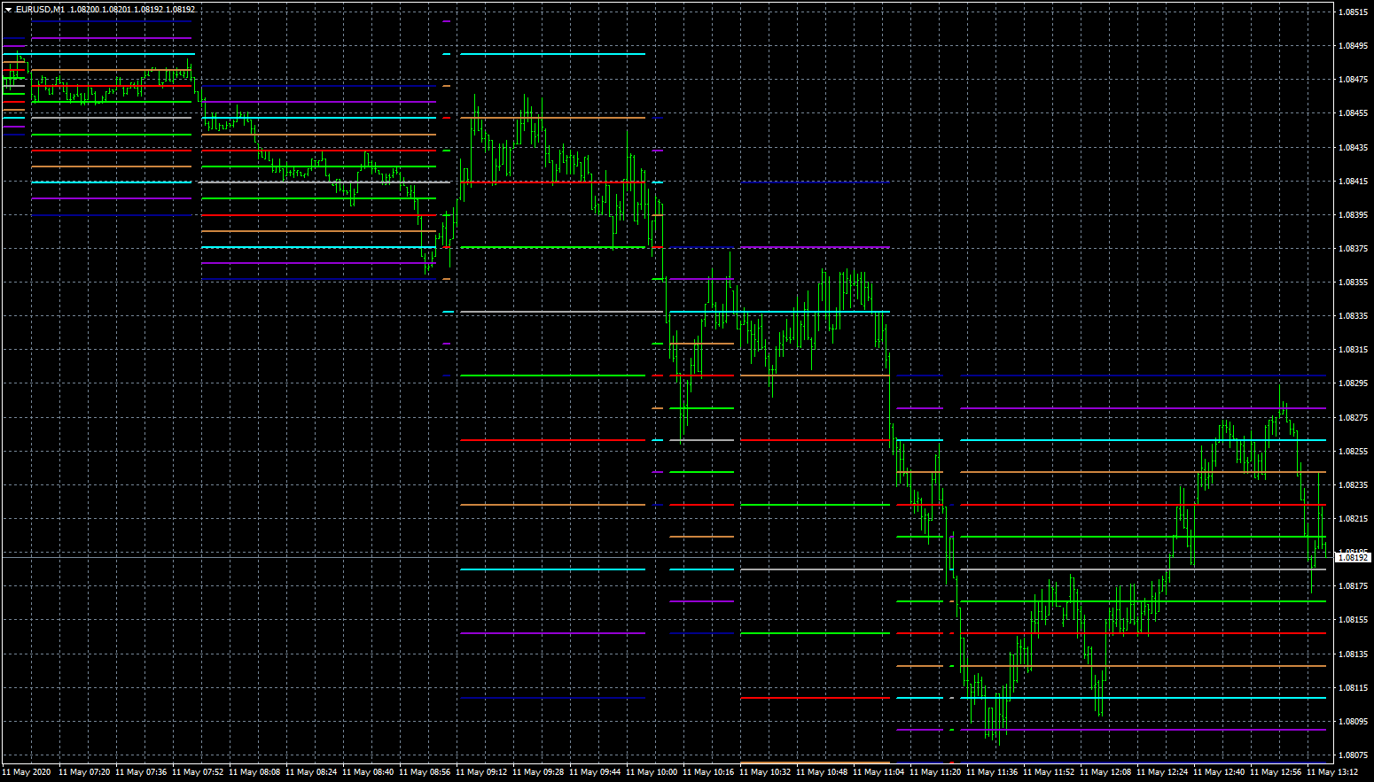The height and width of the screenshot is (782, 1374).
Task: Click the chart menu triangle beside EURUSD,M1
Action: point(8,10)
